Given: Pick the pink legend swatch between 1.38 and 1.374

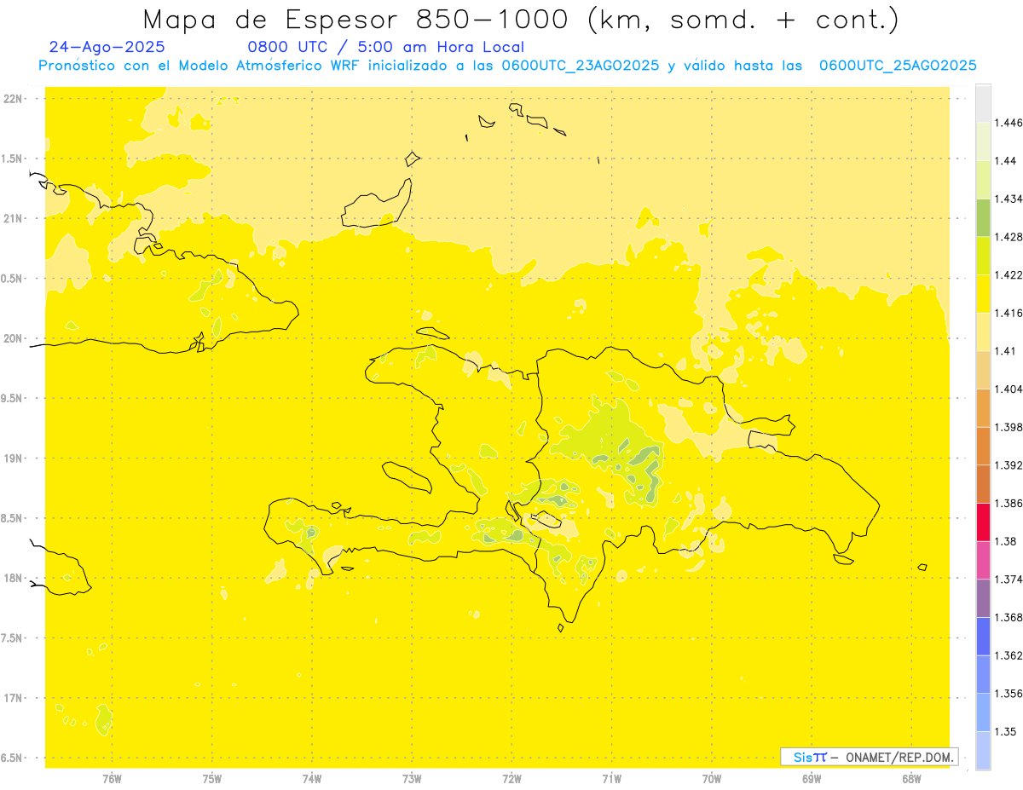Looking at the screenshot, I should [983, 560].
